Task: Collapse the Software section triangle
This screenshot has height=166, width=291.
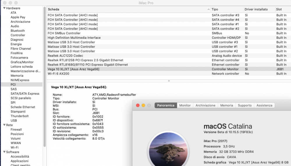Action: [x=4, y=152]
